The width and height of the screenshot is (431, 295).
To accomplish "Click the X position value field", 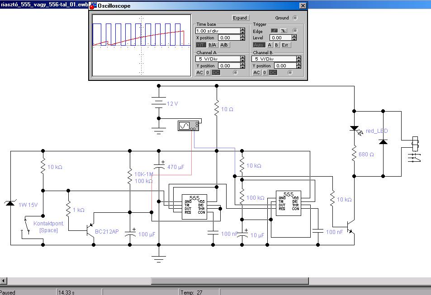I will pos(229,37).
